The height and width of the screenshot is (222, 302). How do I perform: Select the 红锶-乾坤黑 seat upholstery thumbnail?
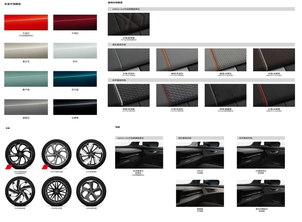(129, 24)
